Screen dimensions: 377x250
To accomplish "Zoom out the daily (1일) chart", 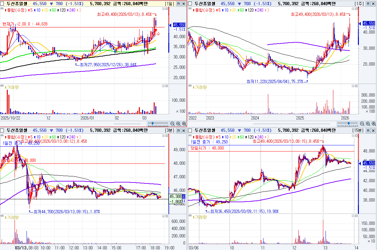I will [172, 124].
